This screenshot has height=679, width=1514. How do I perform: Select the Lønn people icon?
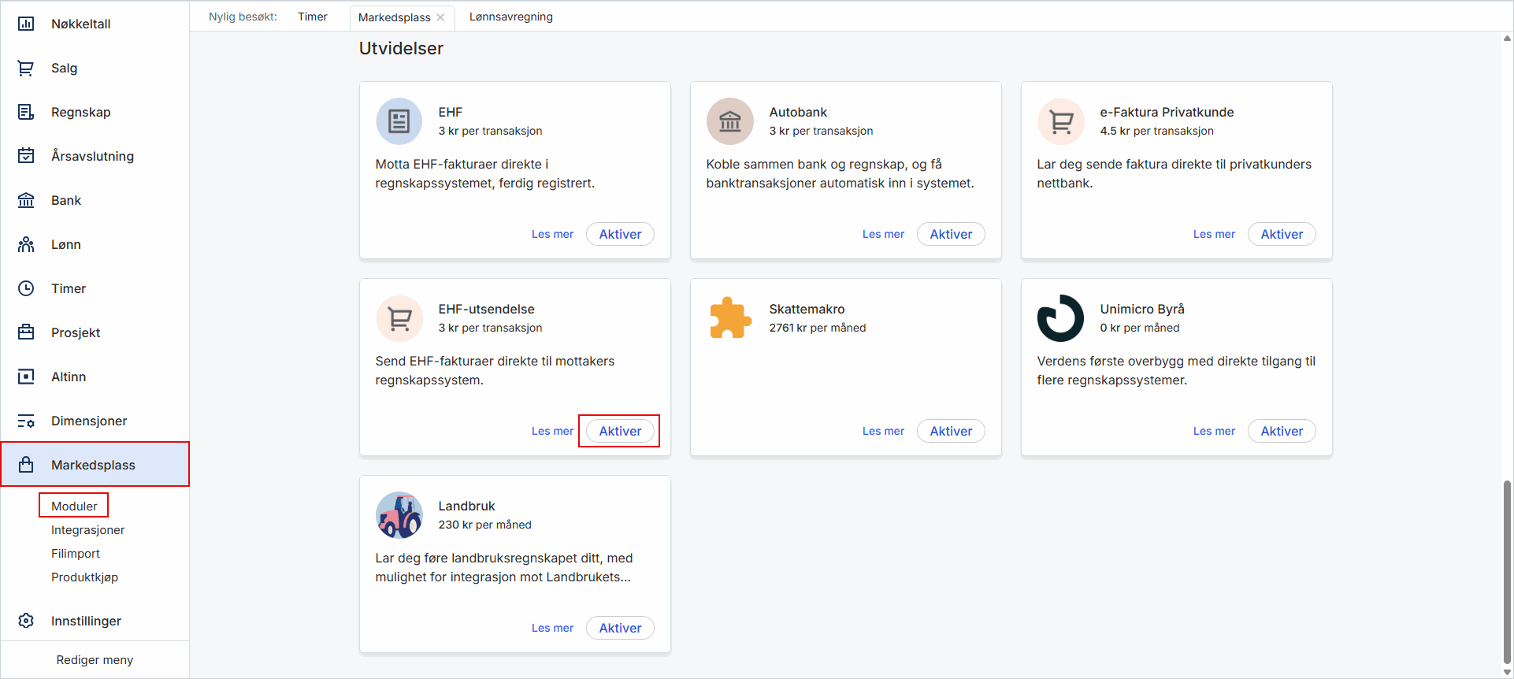point(26,244)
